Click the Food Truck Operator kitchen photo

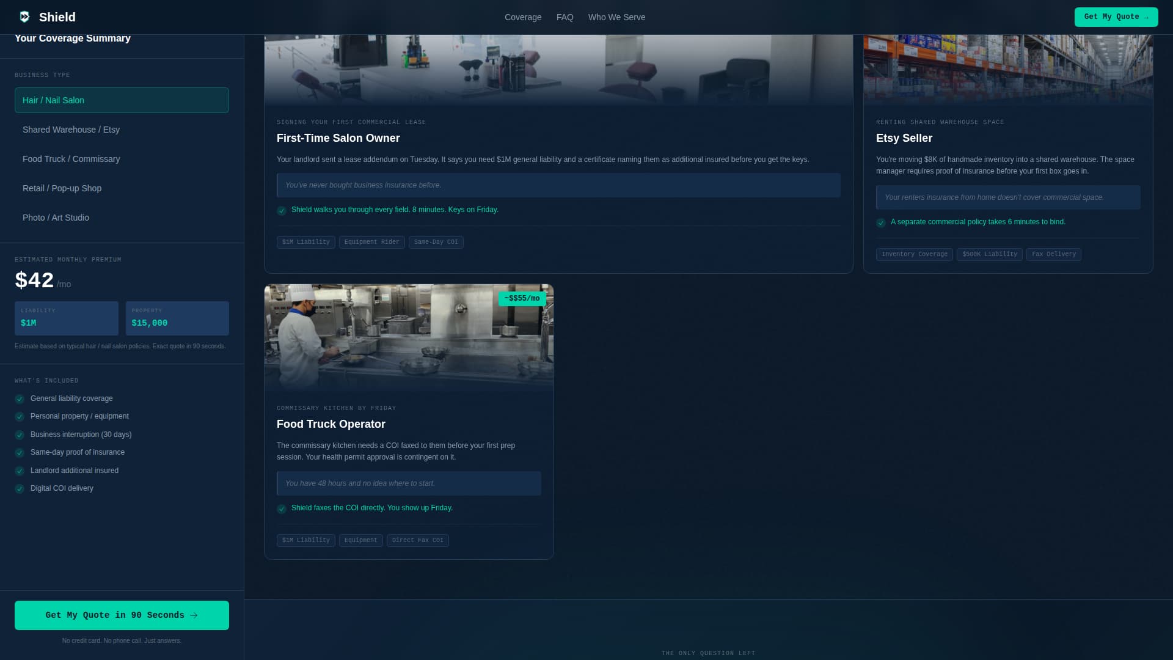click(x=409, y=337)
